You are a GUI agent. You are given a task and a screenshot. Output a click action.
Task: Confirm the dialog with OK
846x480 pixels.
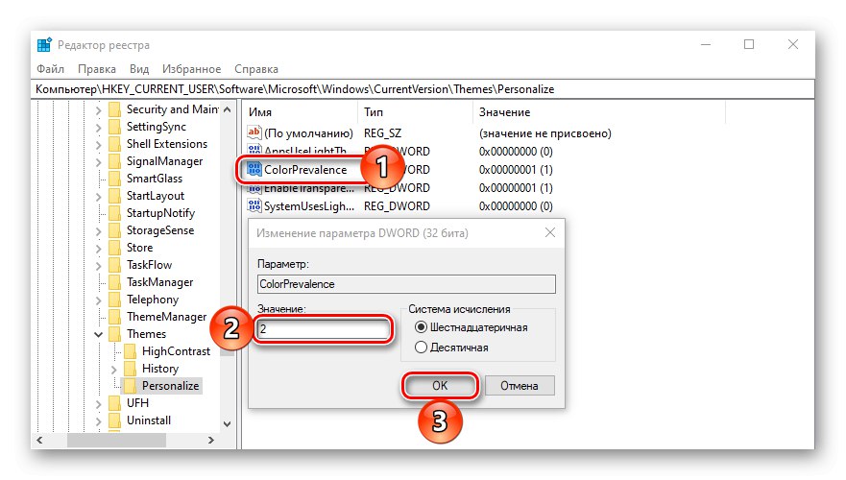pyautogui.click(x=440, y=386)
